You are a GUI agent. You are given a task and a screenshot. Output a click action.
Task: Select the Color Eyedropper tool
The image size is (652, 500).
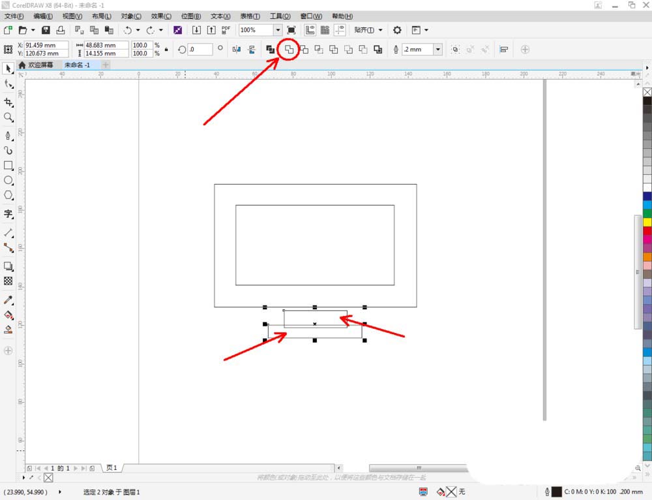tap(8, 300)
